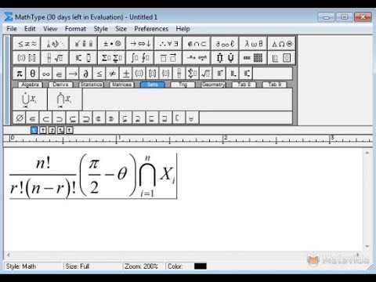Open the integral templates palette
This screenshot has height=282, width=376.
(140, 58)
